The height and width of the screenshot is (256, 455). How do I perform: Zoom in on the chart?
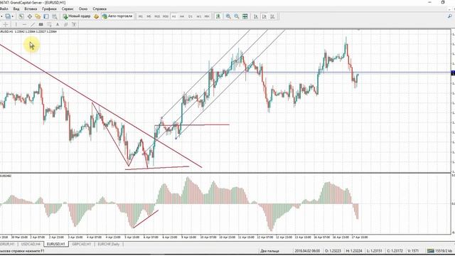tap(228, 16)
